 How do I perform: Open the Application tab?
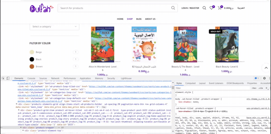pyautogui.click(x=85, y=78)
